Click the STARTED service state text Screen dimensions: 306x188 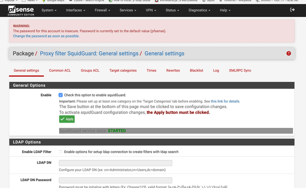[x=117, y=131]
